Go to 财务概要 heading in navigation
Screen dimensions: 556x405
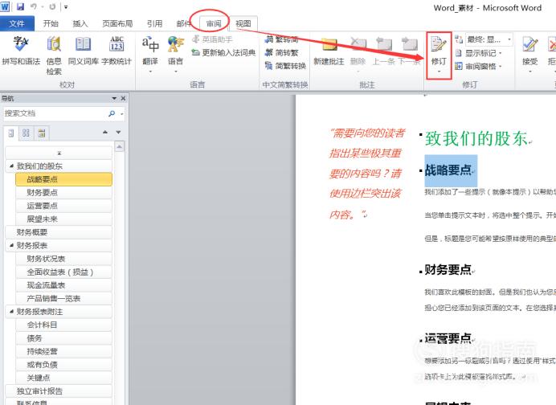click(59, 232)
